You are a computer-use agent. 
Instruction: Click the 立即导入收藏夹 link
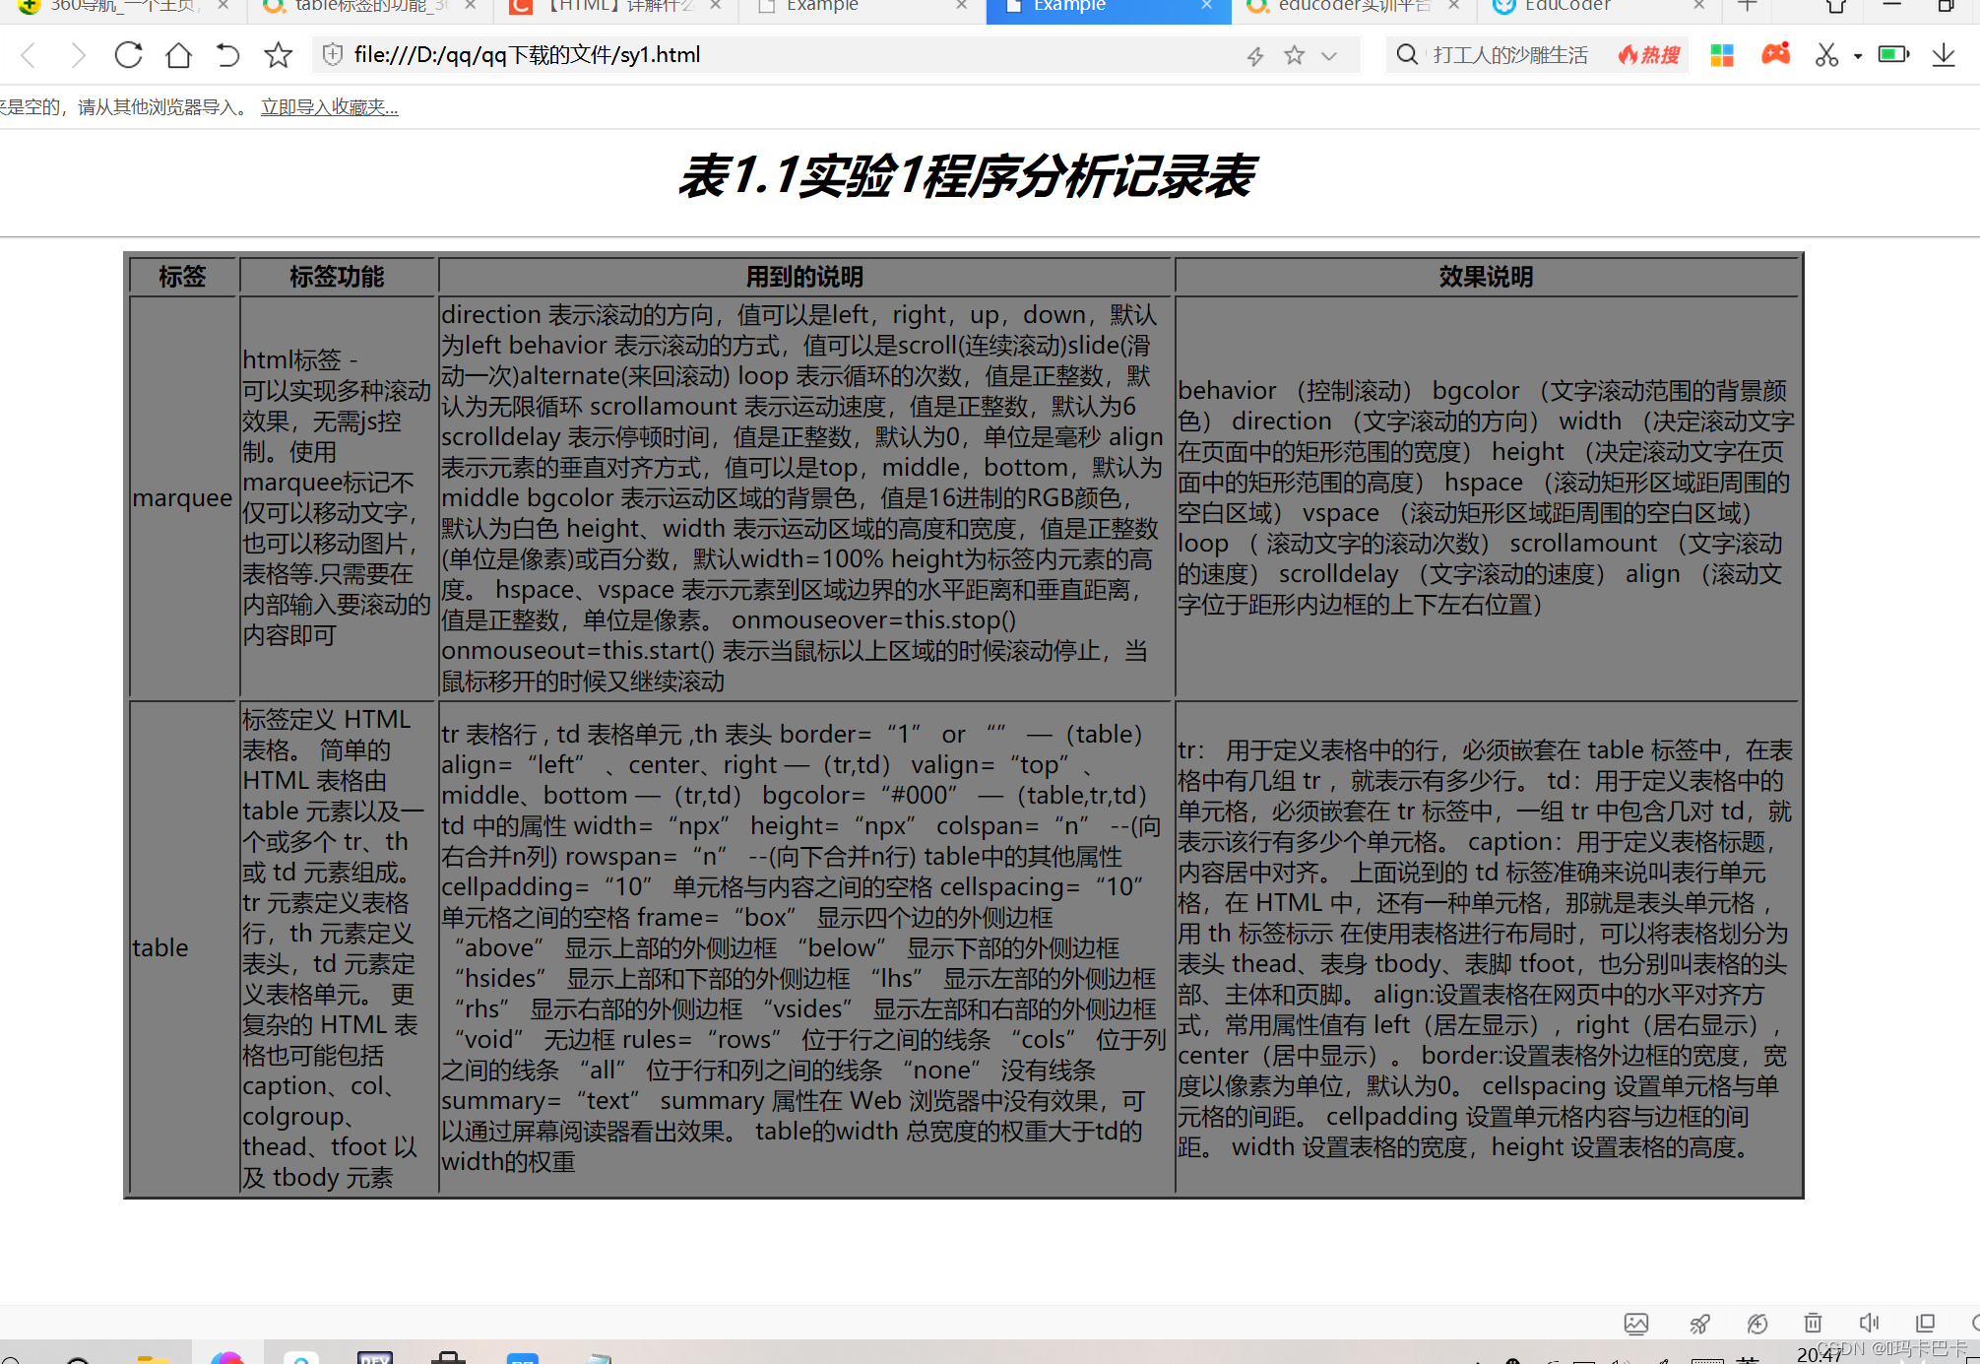(329, 106)
